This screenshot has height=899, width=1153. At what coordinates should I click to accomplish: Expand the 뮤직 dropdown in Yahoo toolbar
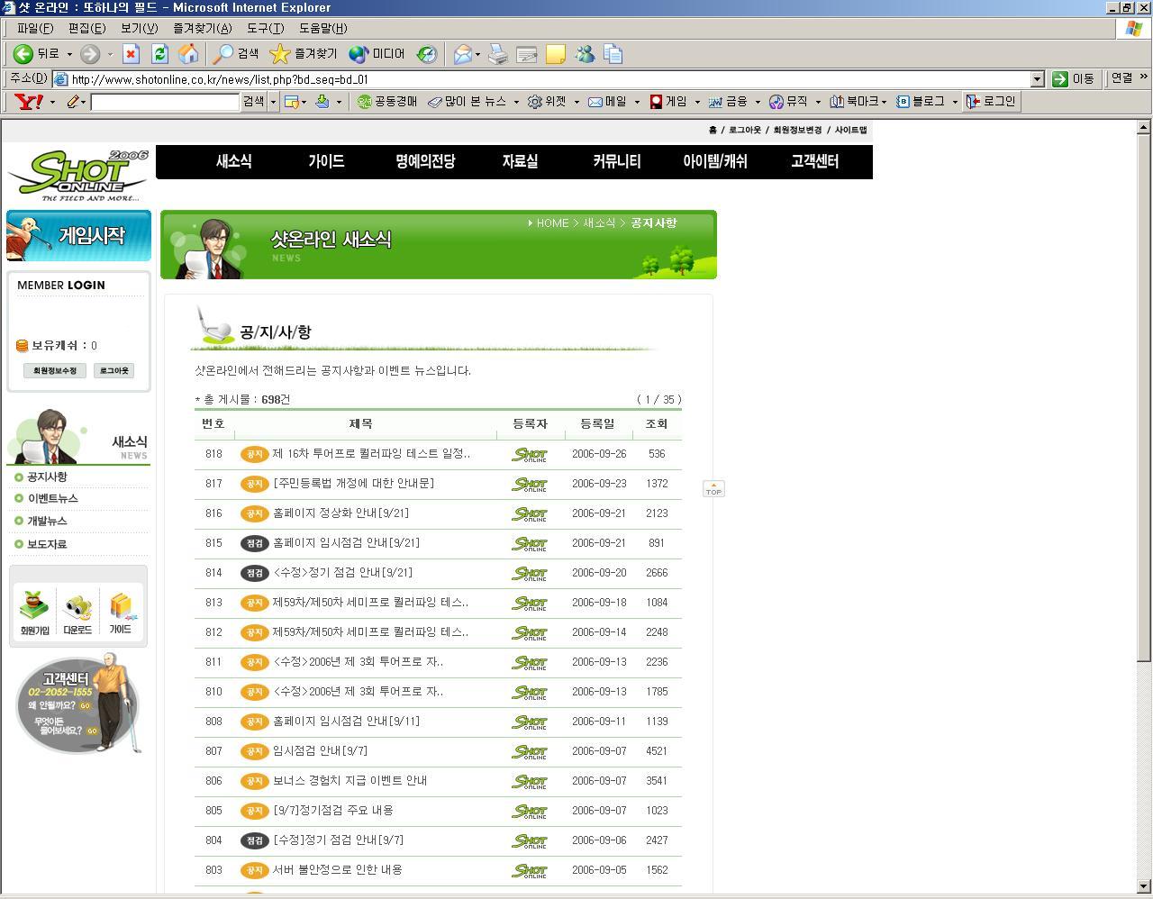coord(818,102)
